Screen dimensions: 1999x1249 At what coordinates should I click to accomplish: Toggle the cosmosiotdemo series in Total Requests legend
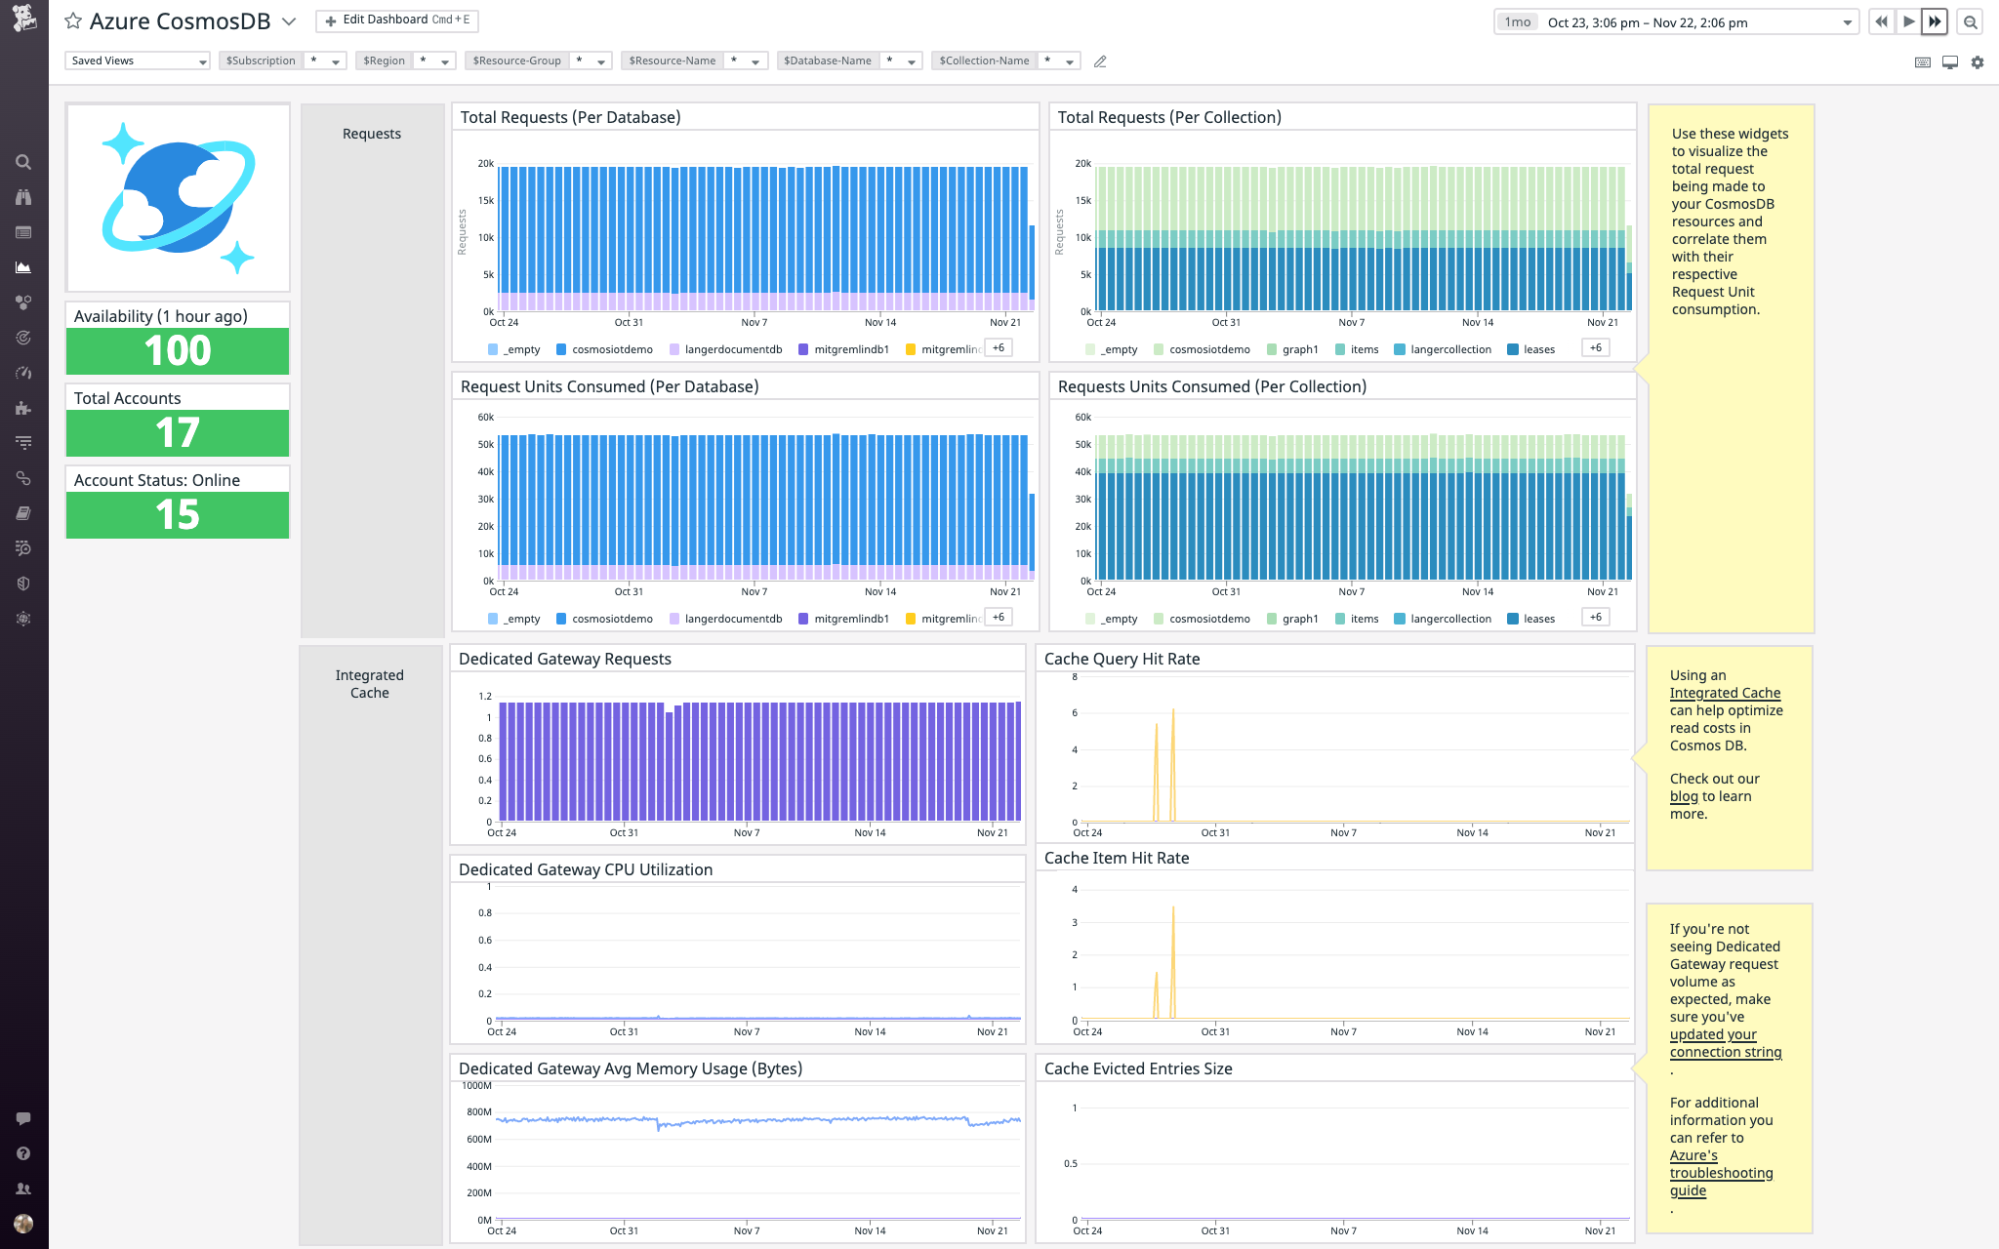[612, 348]
